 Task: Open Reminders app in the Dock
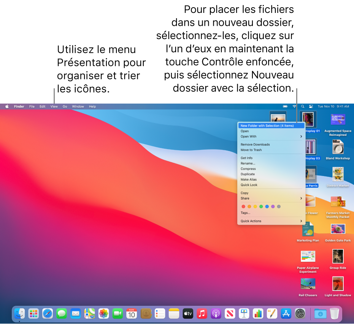click(x=160, y=313)
